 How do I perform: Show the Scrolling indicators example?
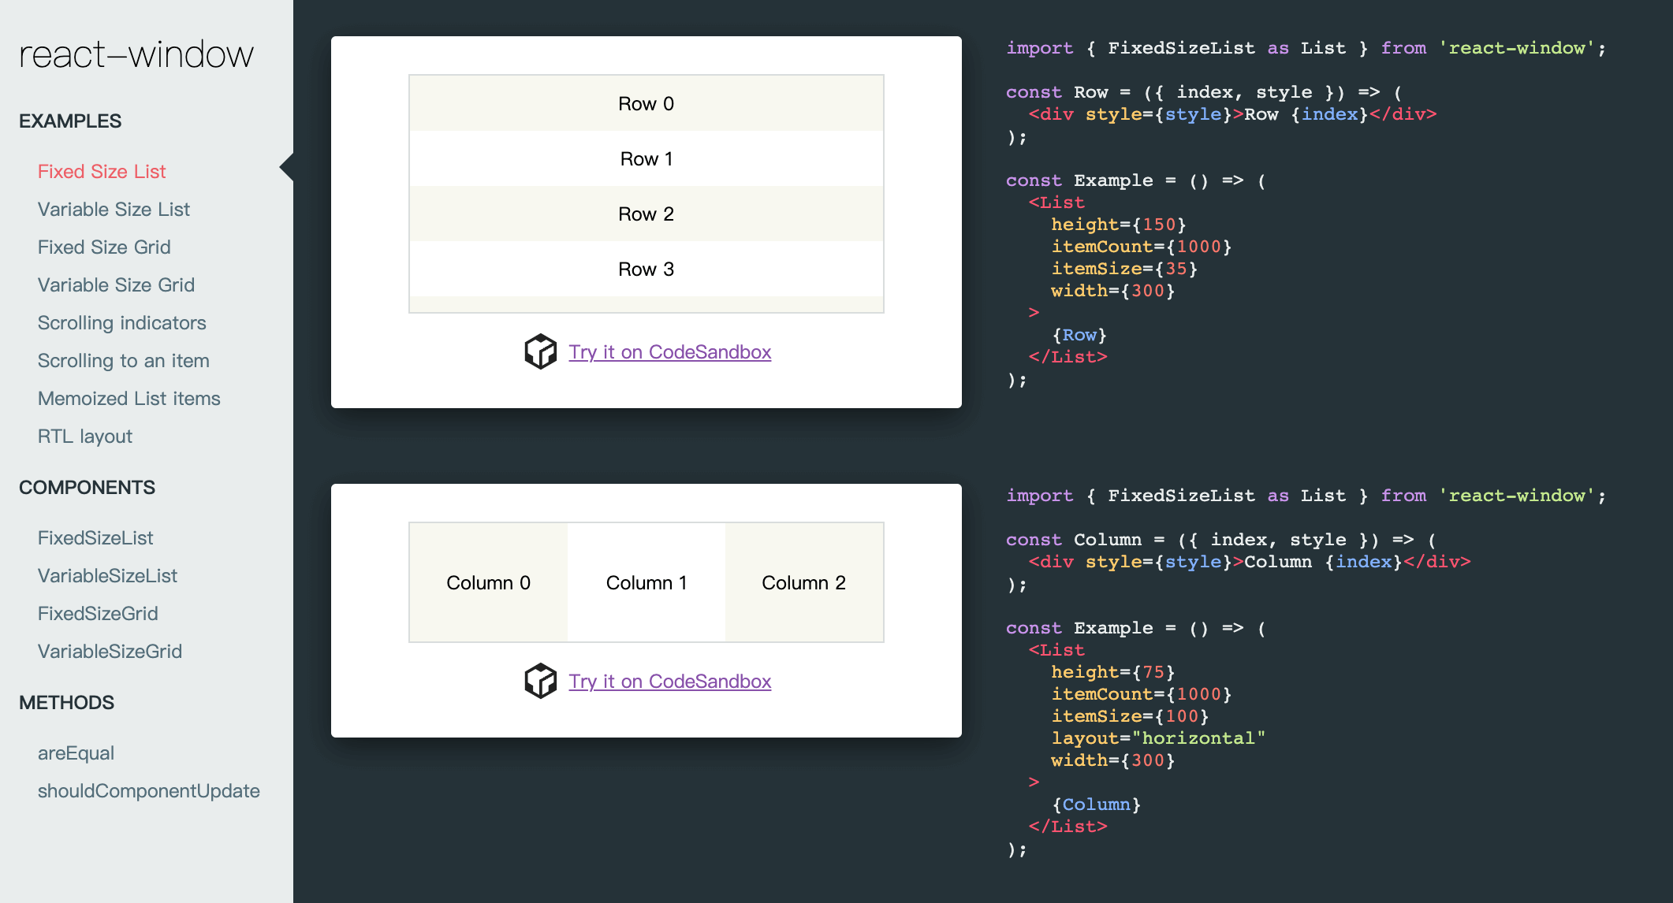pos(121,323)
